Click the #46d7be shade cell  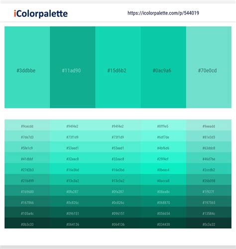click(209, 159)
